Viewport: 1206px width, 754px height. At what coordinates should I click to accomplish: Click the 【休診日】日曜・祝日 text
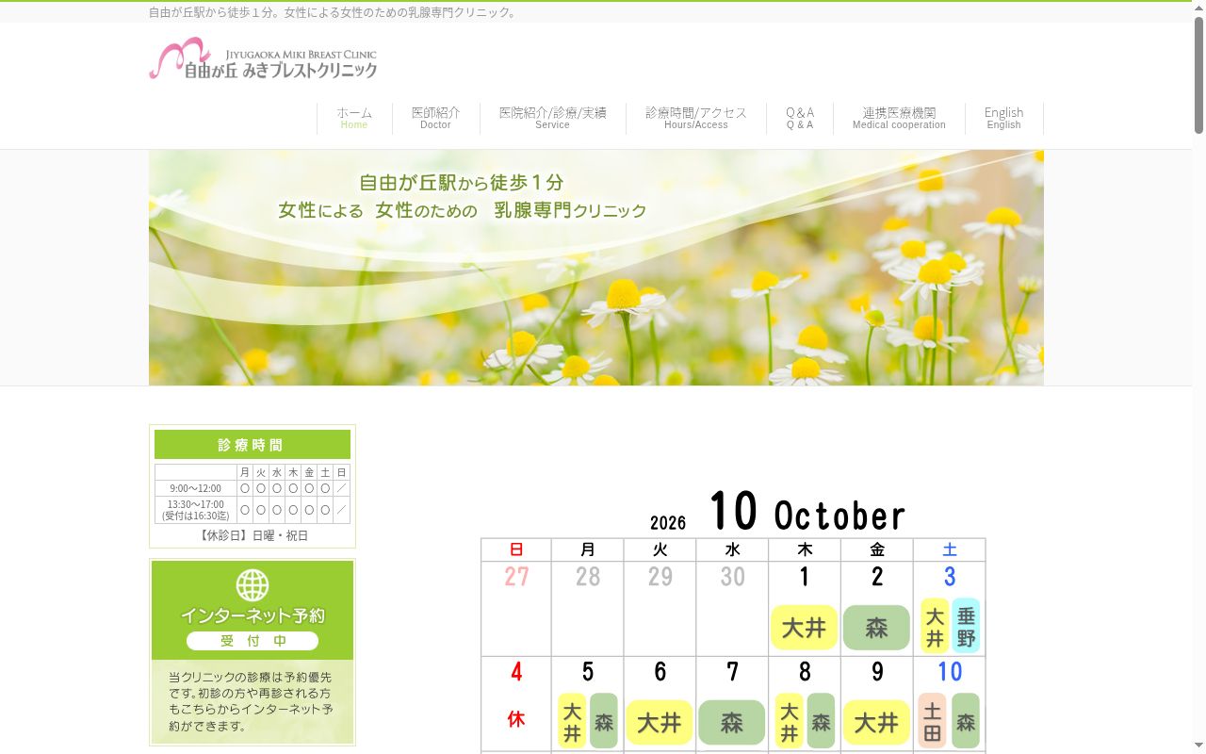(253, 535)
